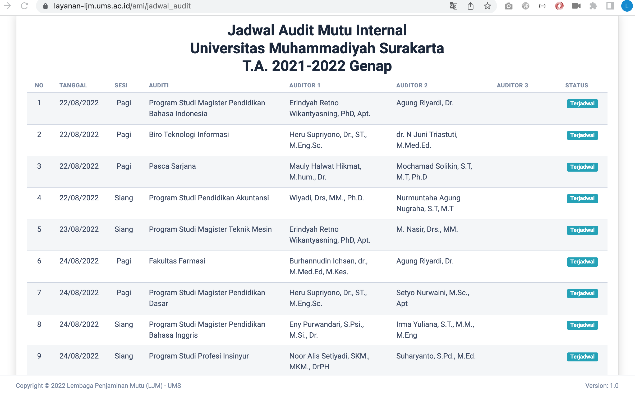Click Terjadwal badge for Magister Pendidikan Bahasa Indonesia
Screen dimensions: 635x396
(582, 103)
